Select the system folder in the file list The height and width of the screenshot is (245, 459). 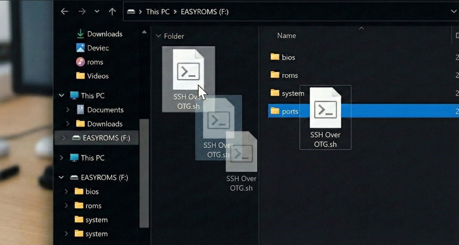pyautogui.click(x=293, y=93)
